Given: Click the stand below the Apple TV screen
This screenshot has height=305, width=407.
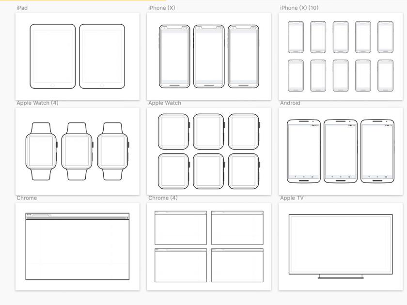Looking at the screenshot, I should coord(342,278).
